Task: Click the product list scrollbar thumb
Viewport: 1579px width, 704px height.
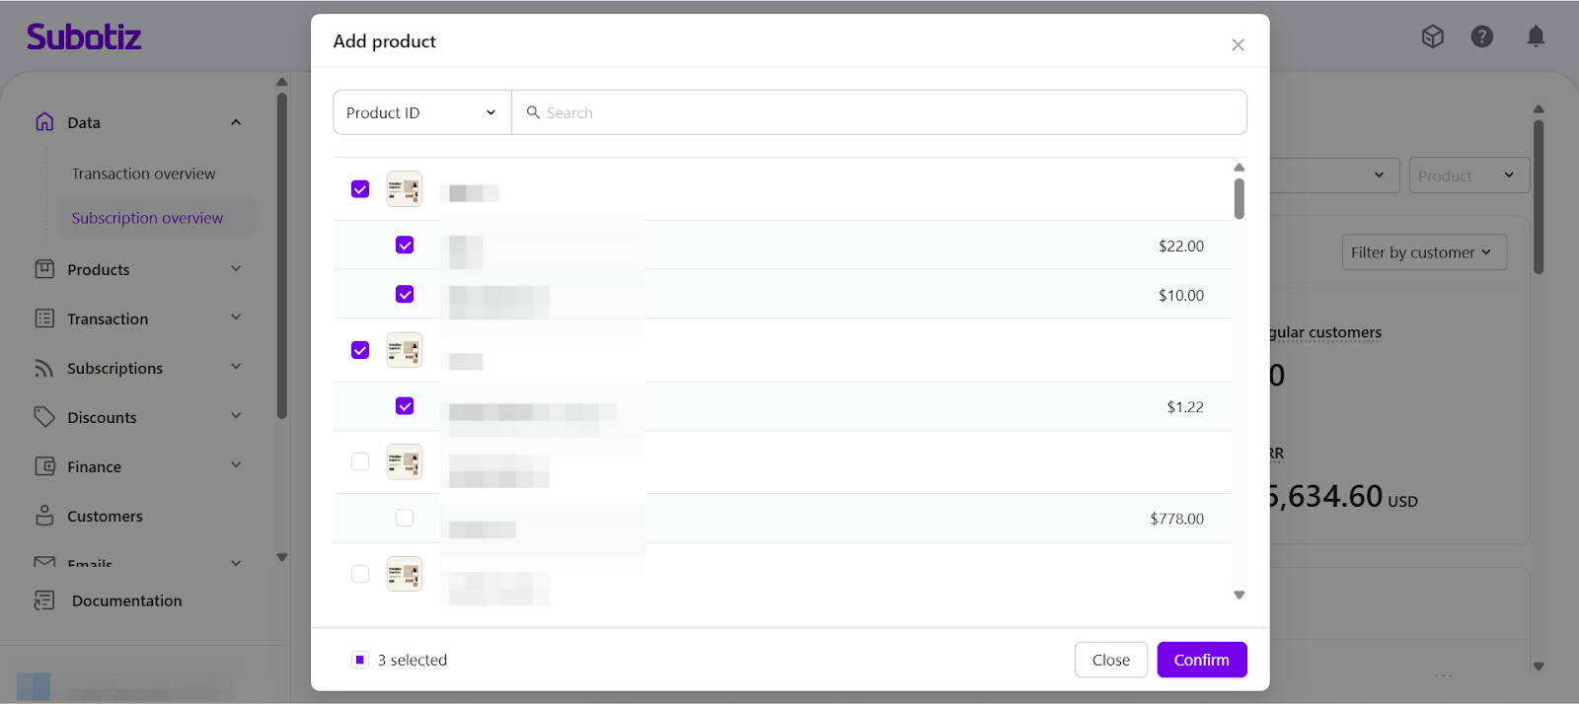Action: (x=1240, y=198)
